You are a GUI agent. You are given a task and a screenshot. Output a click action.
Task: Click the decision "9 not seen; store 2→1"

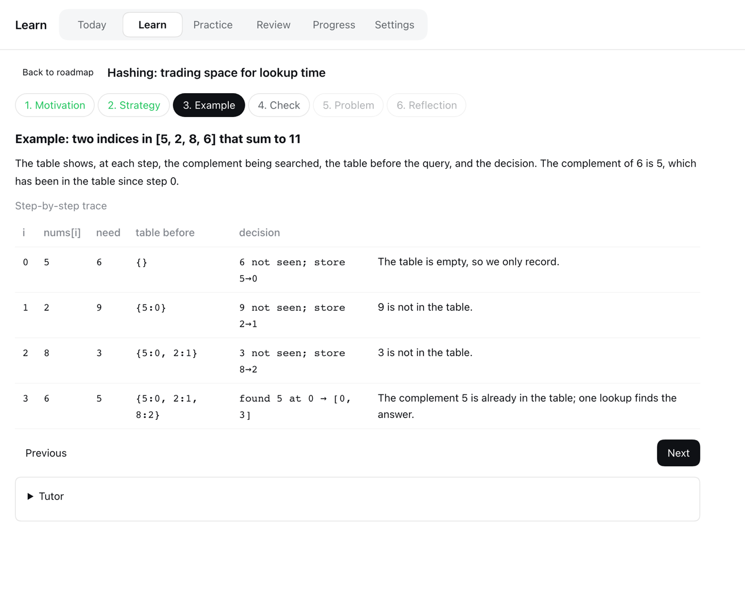292,316
